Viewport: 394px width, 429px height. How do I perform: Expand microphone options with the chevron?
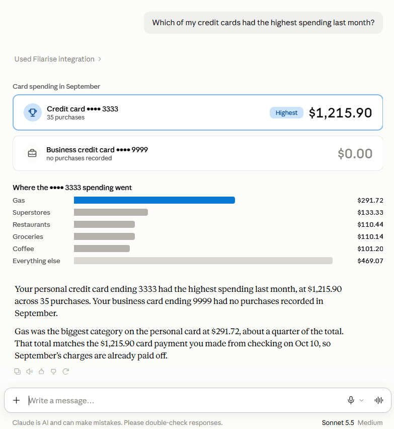click(x=361, y=400)
